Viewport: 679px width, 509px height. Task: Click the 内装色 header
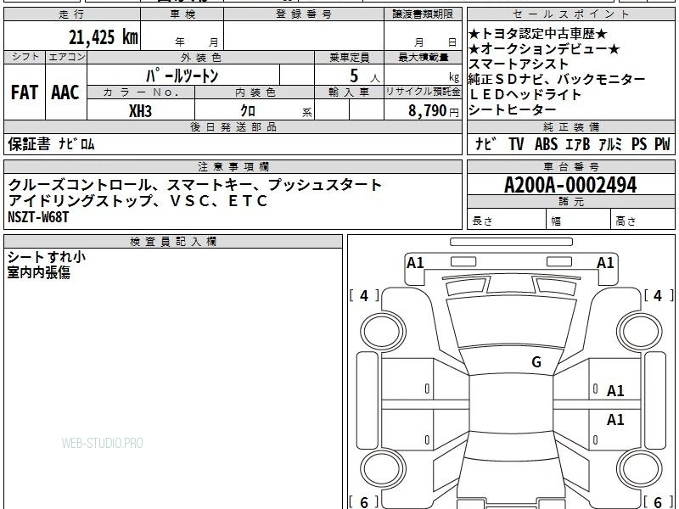pos(255,92)
